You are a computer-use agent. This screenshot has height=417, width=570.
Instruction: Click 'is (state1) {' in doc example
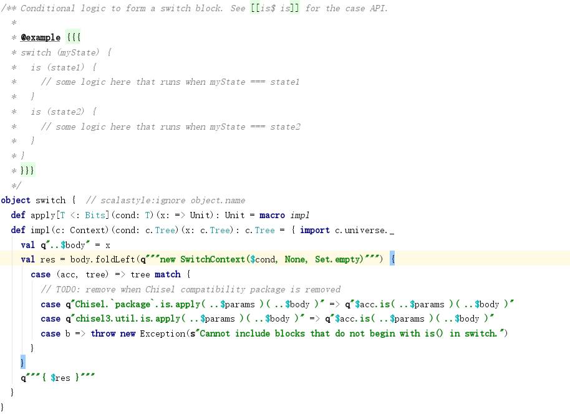tap(64, 67)
